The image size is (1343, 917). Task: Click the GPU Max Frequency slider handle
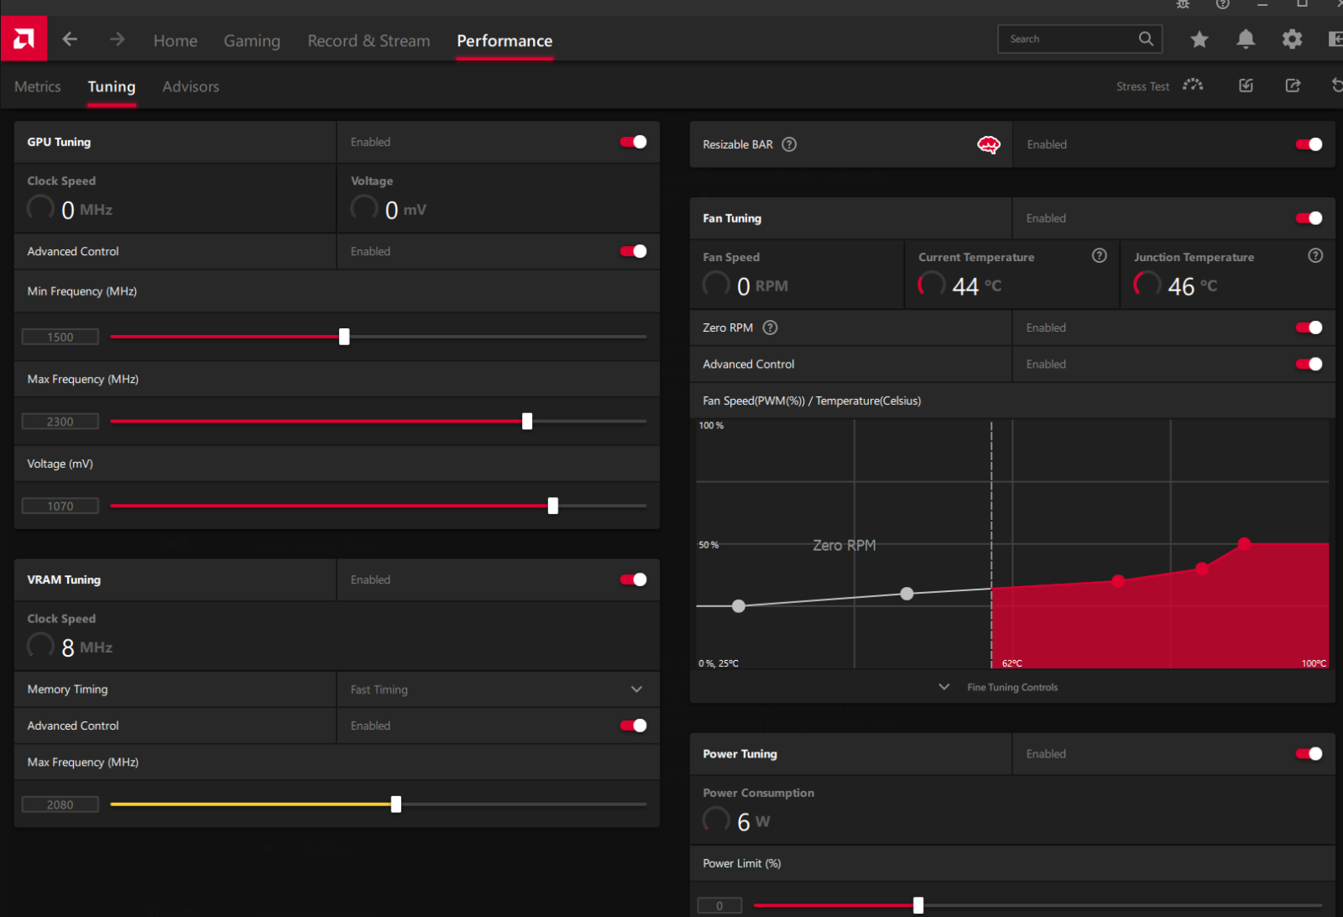tap(527, 421)
